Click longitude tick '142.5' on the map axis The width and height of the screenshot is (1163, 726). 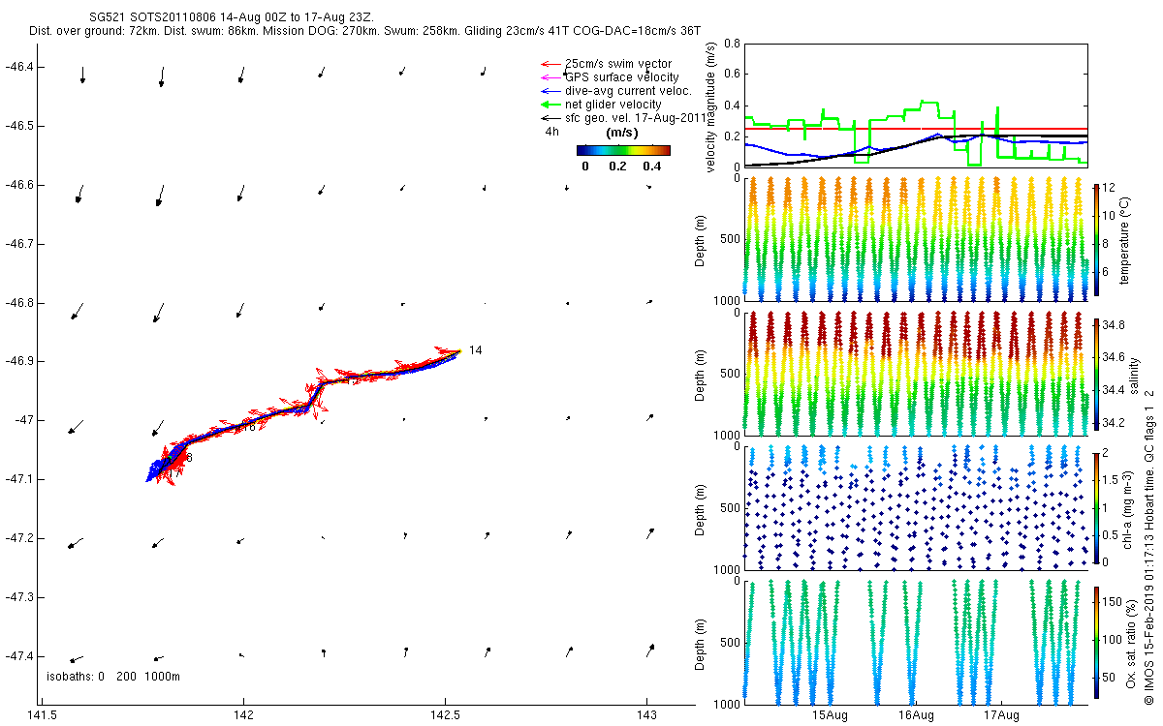coord(445,715)
